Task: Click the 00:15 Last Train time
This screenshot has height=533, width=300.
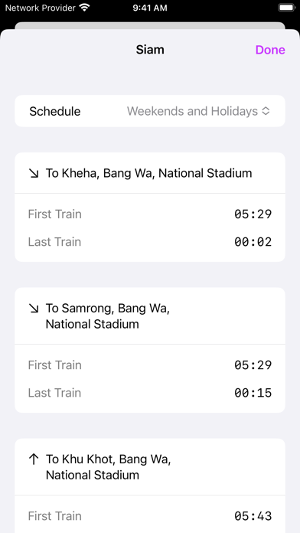Action: [x=253, y=393]
